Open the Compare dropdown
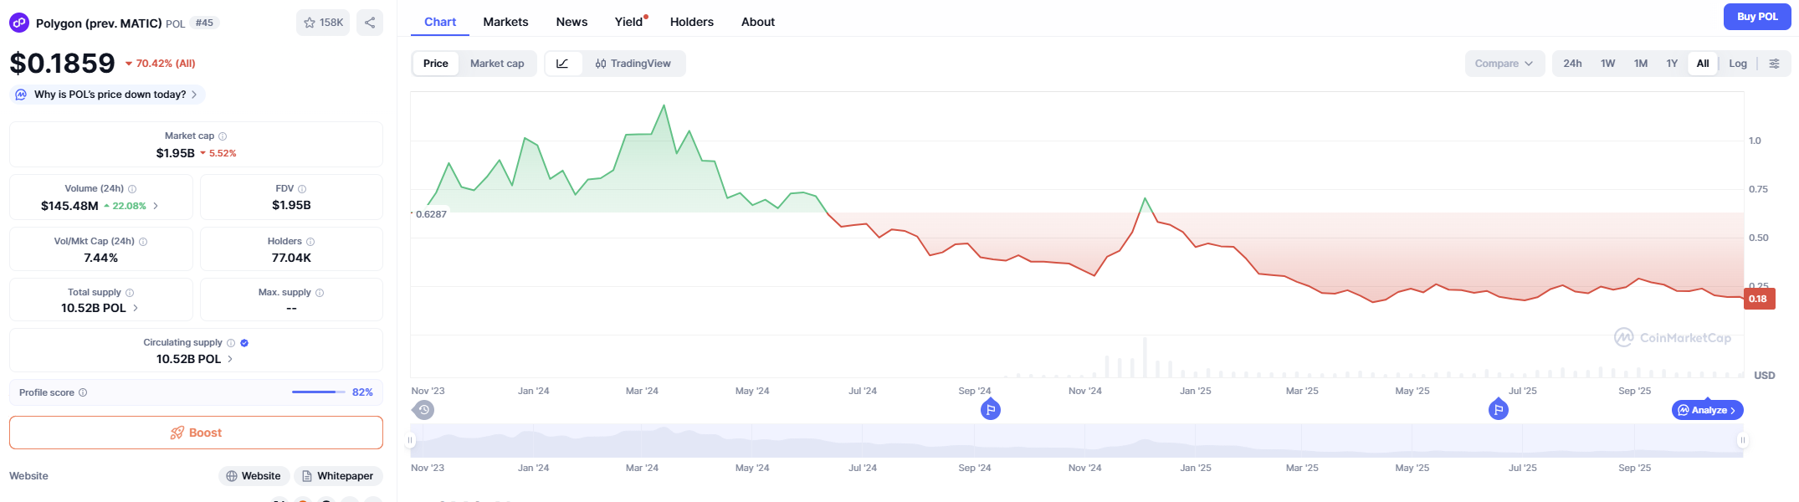The height and width of the screenshot is (502, 1799). point(1504,64)
